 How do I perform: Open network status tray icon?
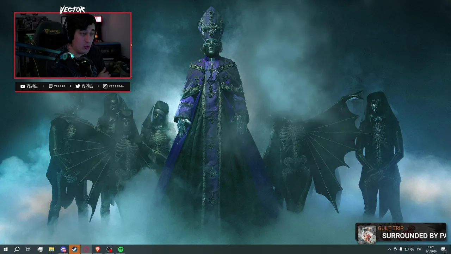click(407, 249)
